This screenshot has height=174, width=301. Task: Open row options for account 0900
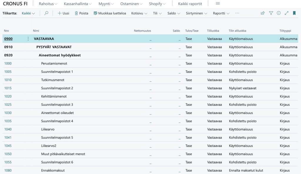click(28, 39)
